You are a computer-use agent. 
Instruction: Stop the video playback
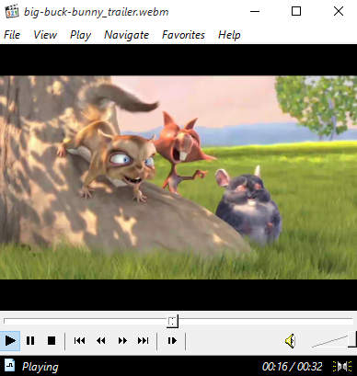(x=52, y=341)
